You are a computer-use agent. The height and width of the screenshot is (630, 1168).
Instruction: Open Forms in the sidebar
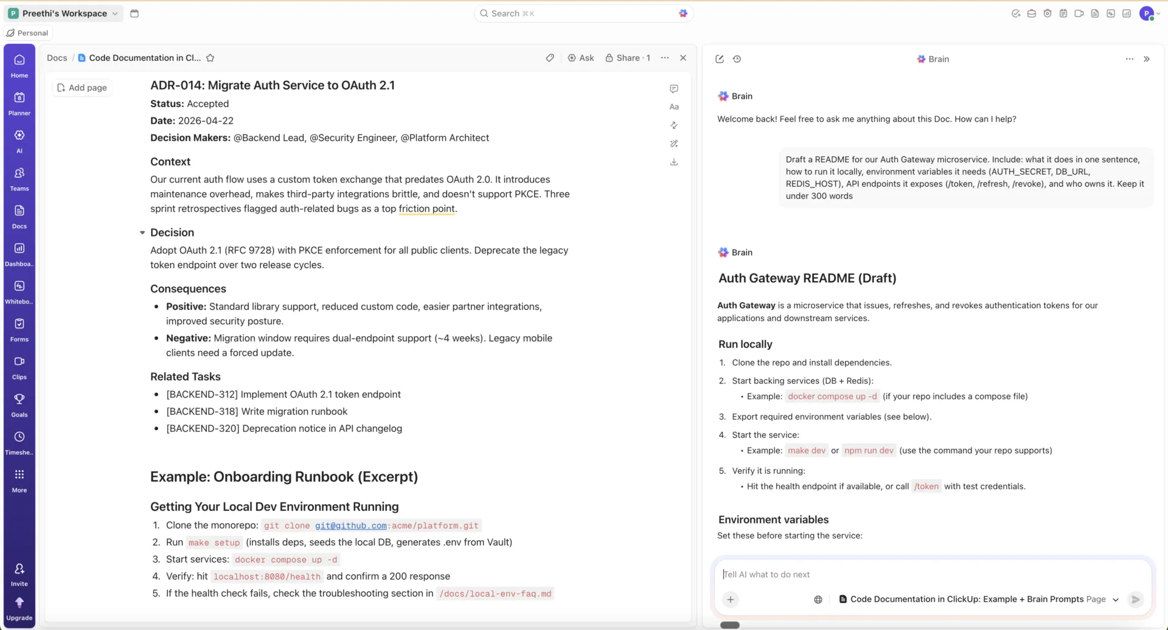point(19,330)
